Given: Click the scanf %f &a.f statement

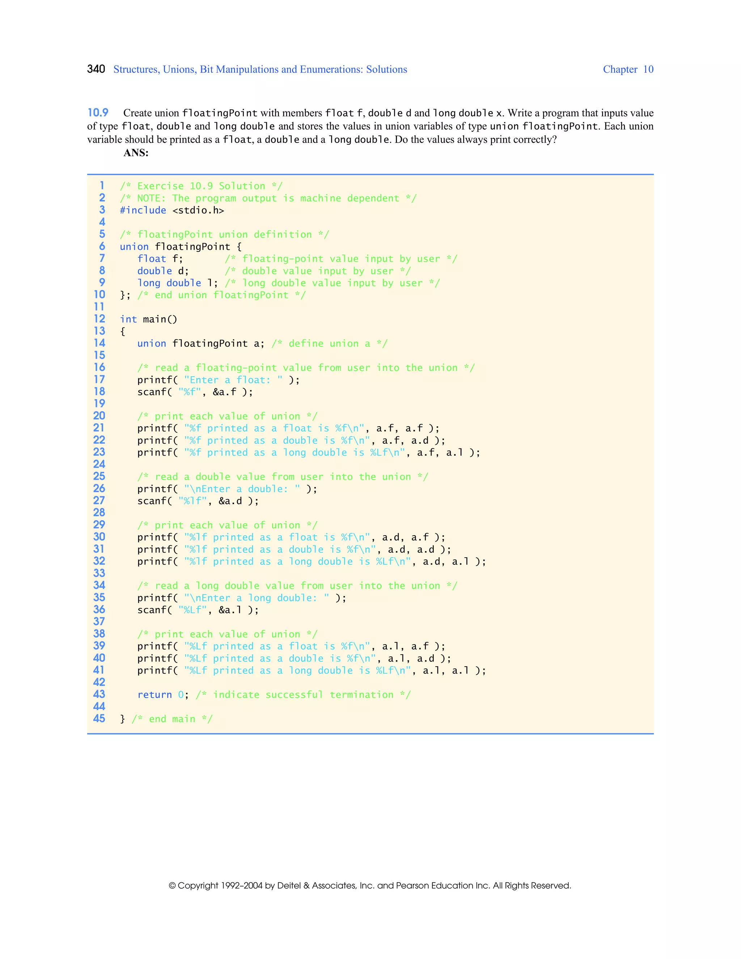Looking at the screenshot, I should coord(195,392).
